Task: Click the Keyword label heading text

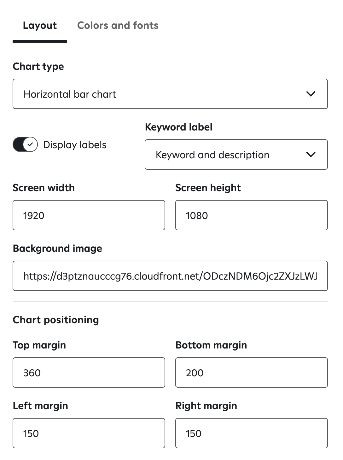Action: click(178, 127)
